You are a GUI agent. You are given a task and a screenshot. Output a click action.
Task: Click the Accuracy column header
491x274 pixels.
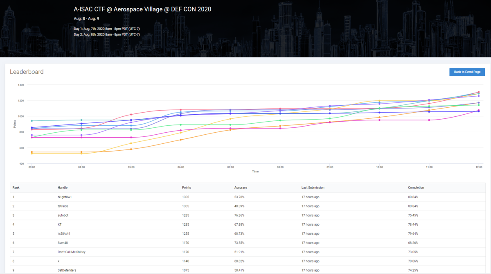click(241, 188)
